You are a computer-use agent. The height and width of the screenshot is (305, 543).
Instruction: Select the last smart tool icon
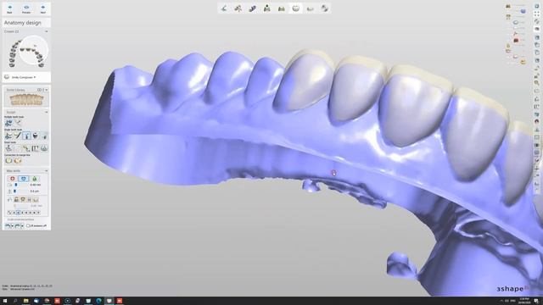point(44,148)
